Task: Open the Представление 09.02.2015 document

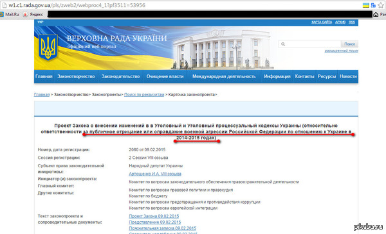Action: tap(155, 222)
